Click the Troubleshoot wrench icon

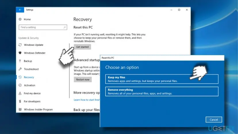(20, 69)
